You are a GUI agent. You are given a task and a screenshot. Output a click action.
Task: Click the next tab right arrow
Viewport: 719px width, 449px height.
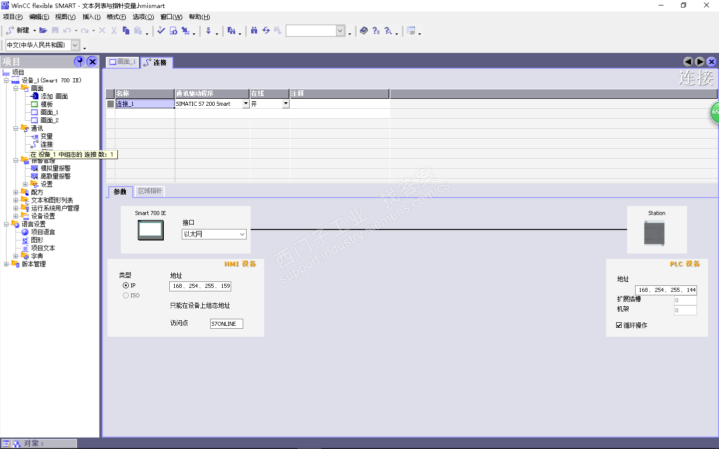click(x=700, y=62)
